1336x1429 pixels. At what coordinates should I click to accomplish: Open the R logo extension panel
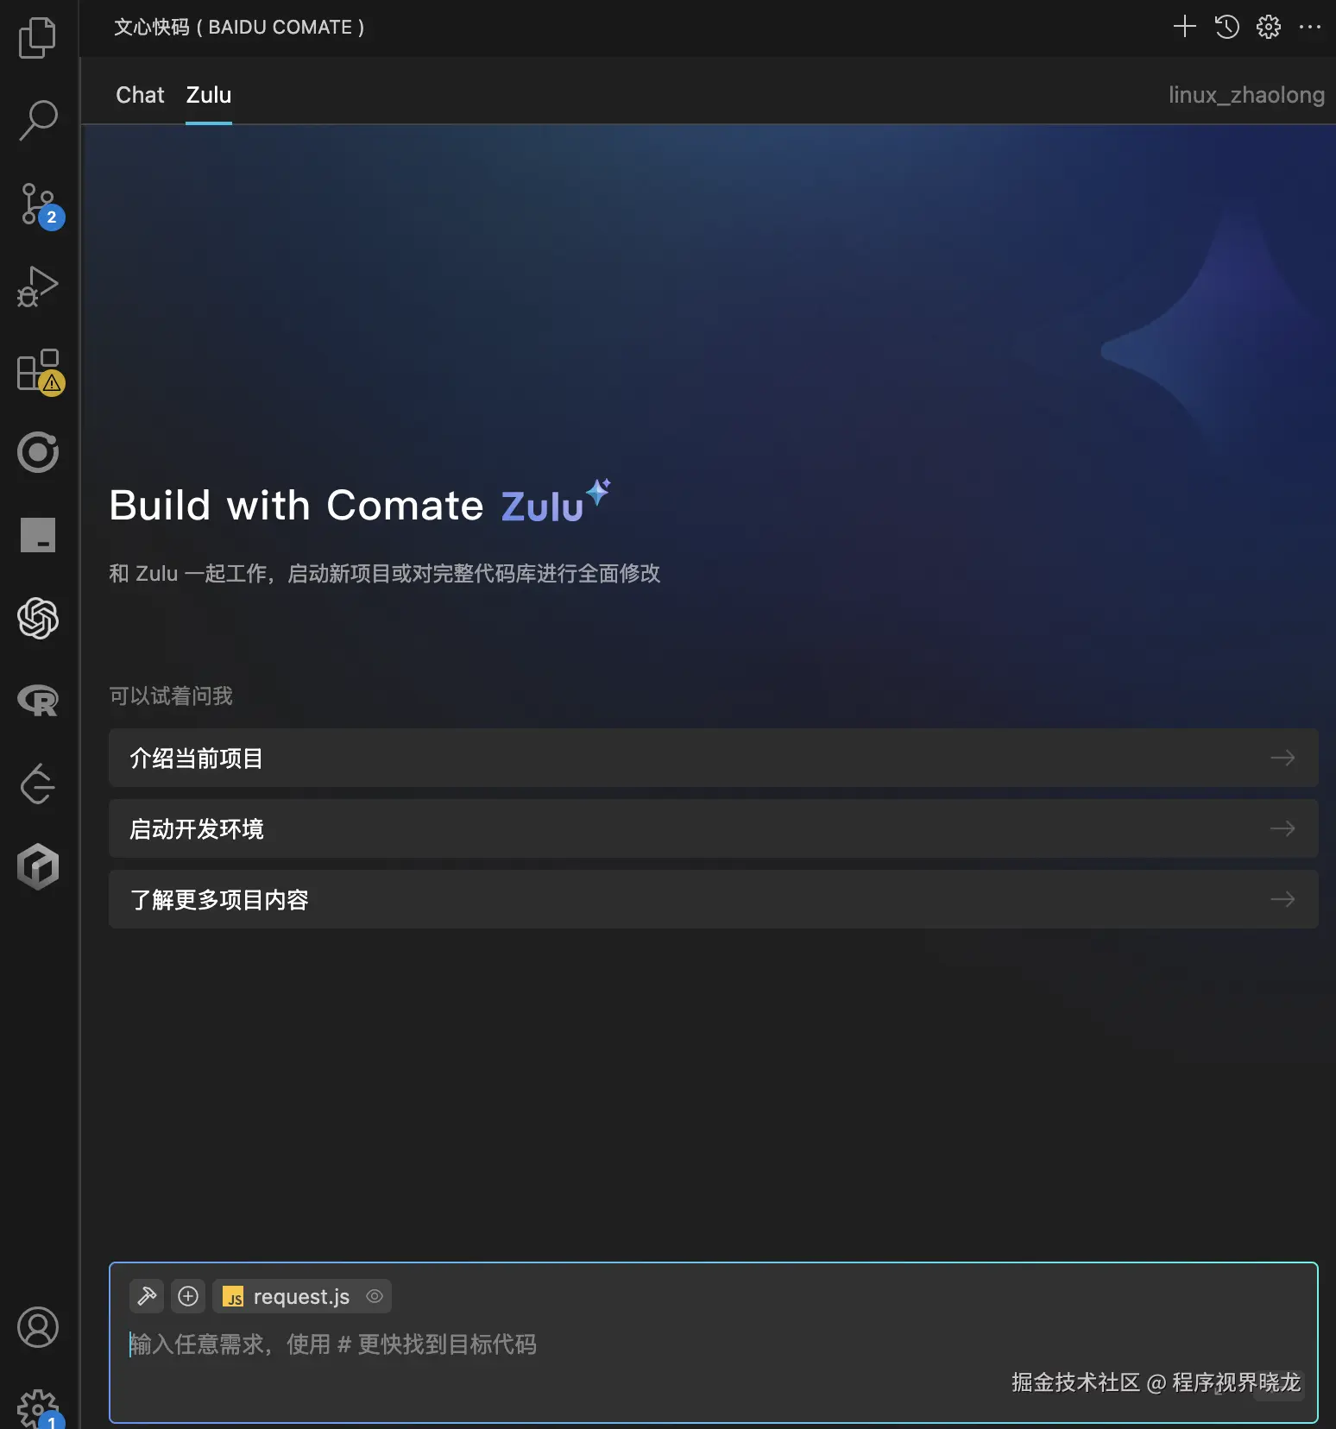click(38, 700)
